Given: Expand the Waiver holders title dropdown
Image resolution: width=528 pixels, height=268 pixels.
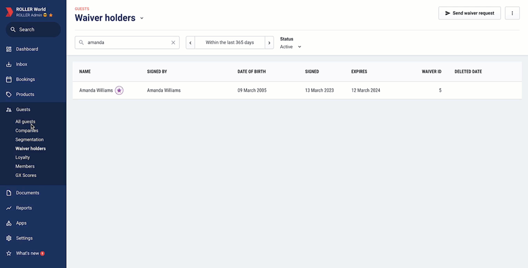Looking at the screenshot, I should tap(142, 18).
